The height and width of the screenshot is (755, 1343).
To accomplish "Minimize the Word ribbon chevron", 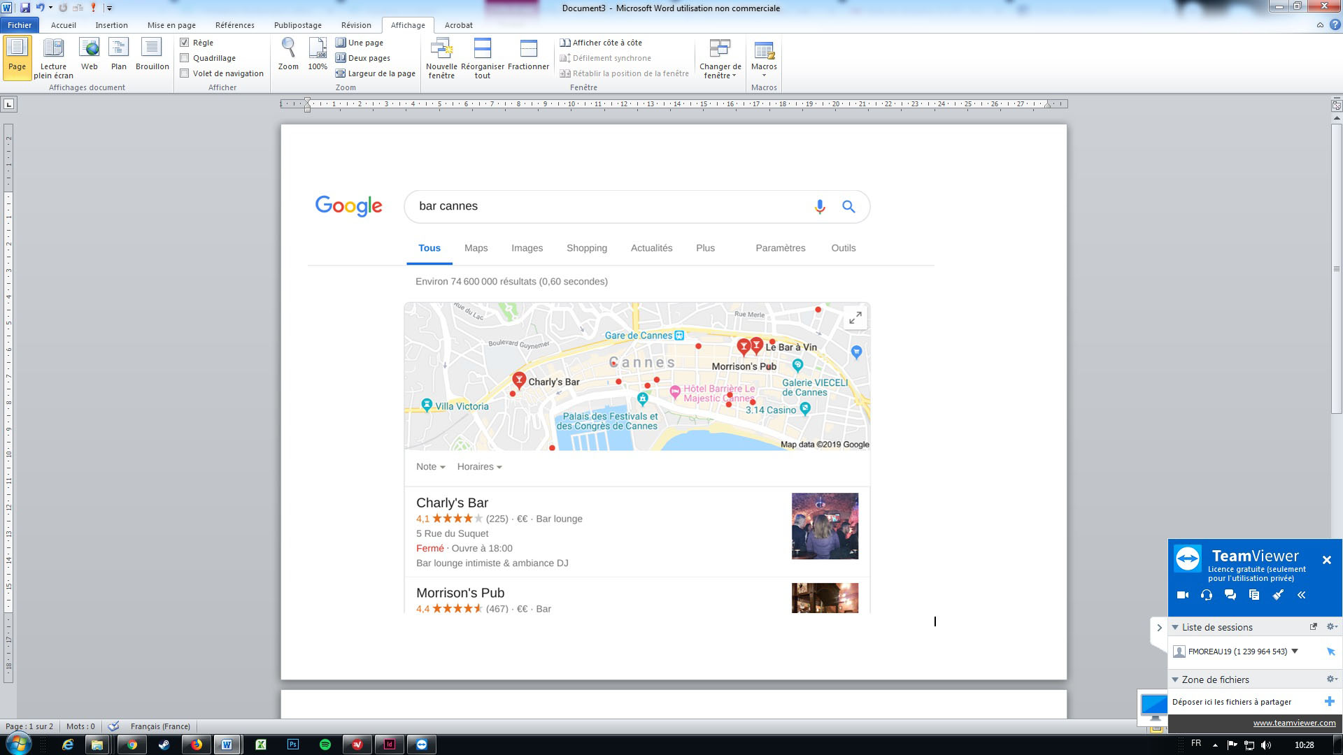I will pyautogui.click(x=1320, y=25).
